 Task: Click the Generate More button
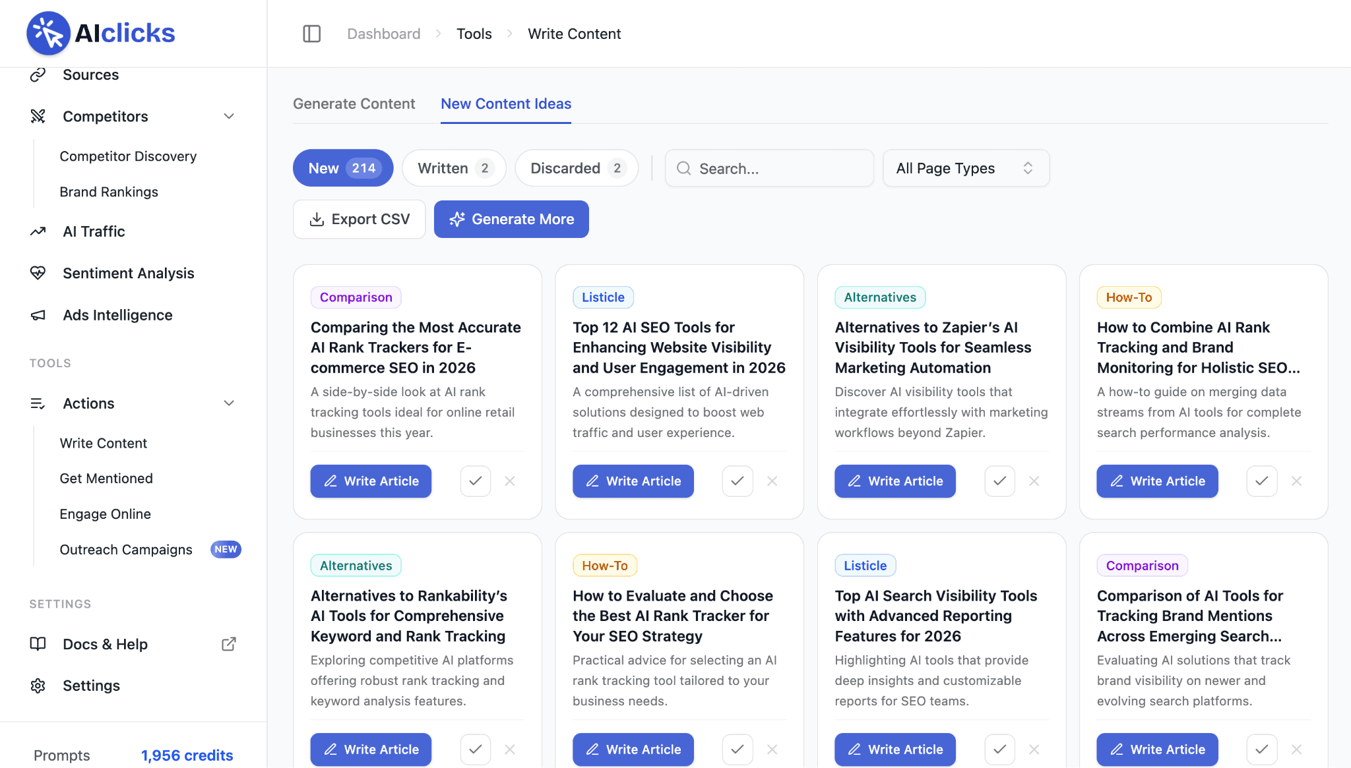coord(511,219)
